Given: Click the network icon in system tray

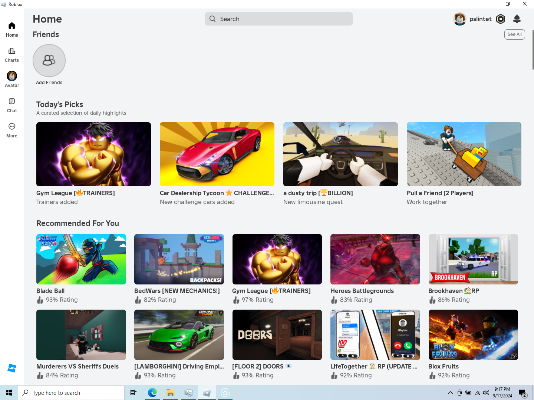Looking at the screenshot, I should 477,393.
